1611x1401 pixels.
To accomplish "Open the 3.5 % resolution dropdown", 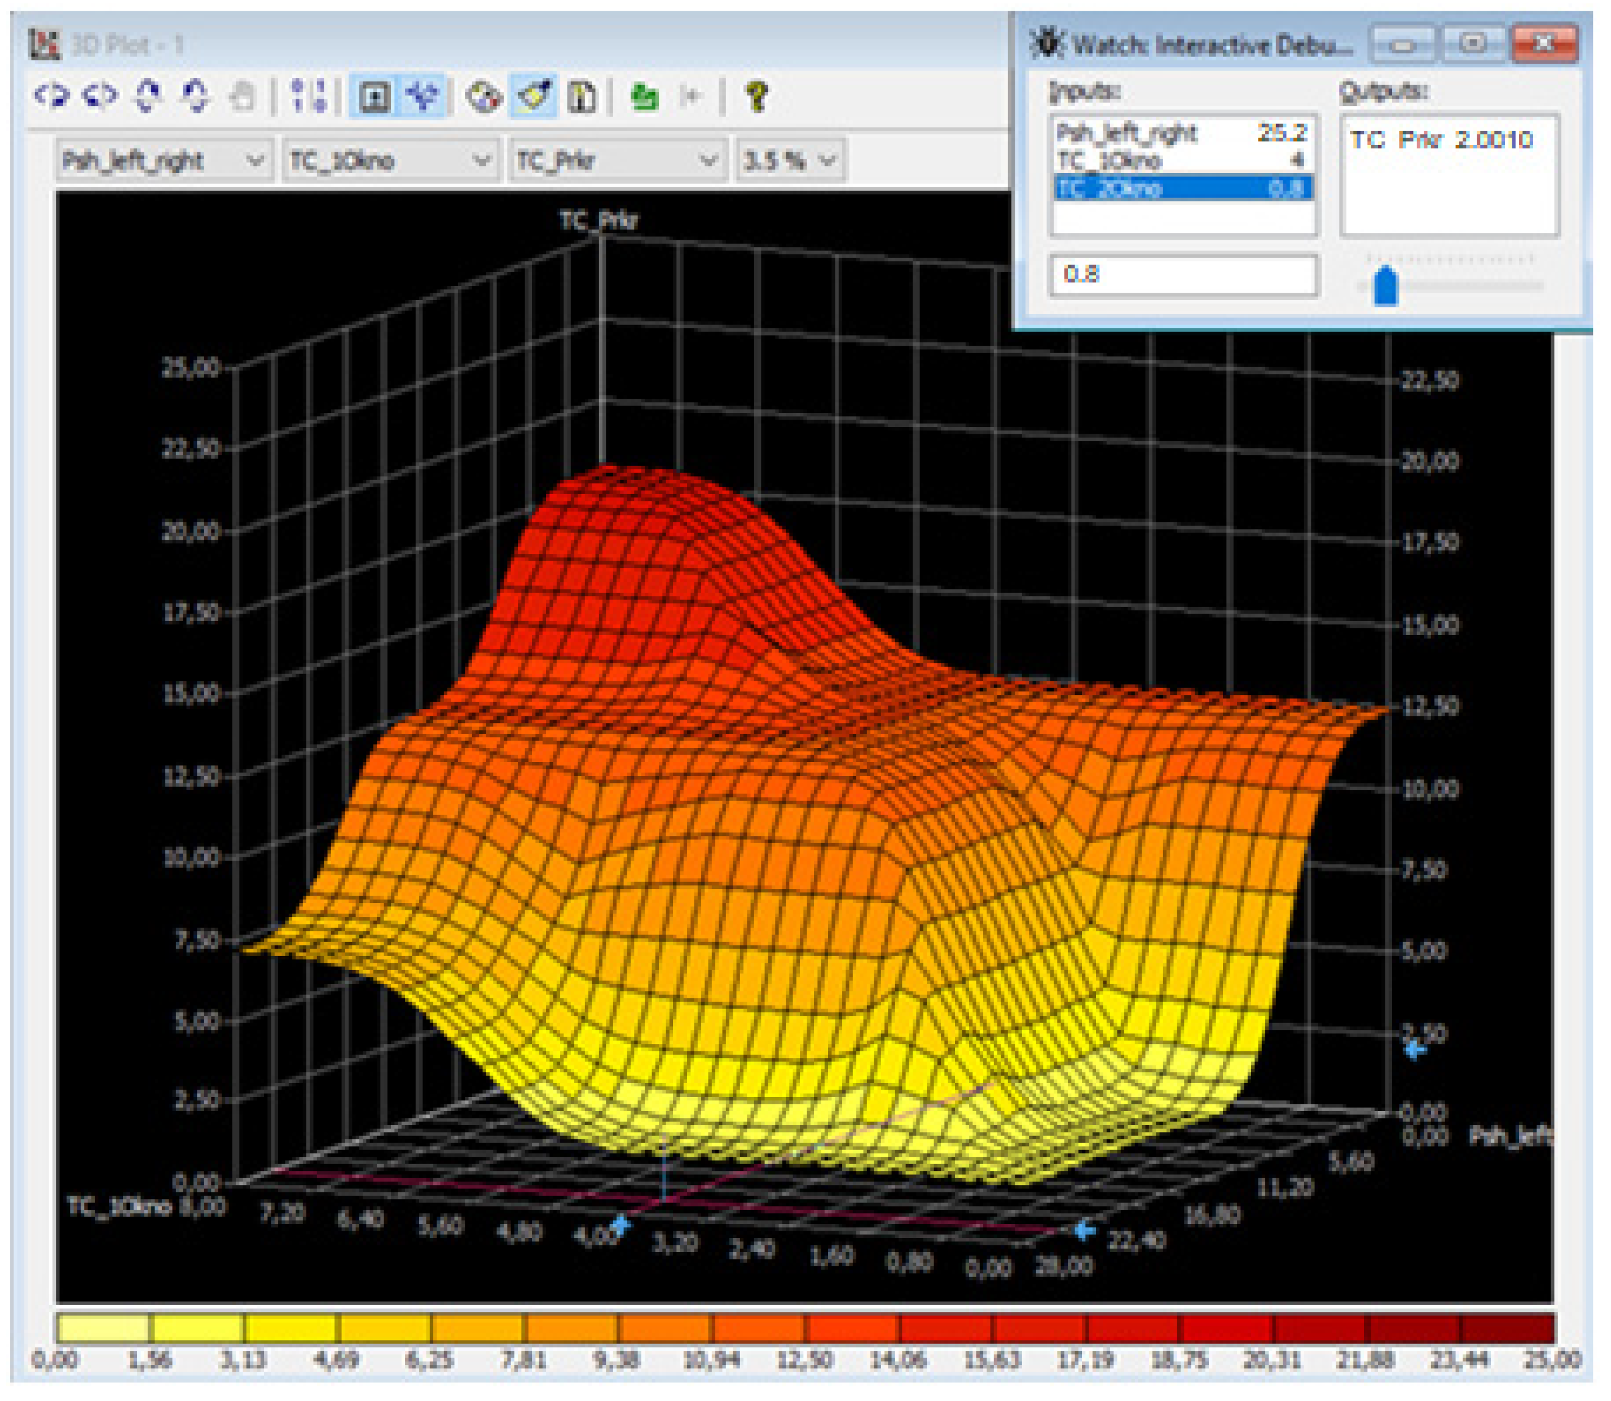I will (x=790, y=161).
